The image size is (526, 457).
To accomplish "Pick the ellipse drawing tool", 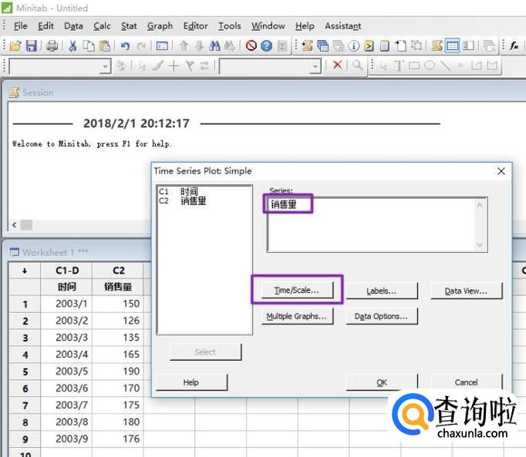I will [x=430, y=66].
